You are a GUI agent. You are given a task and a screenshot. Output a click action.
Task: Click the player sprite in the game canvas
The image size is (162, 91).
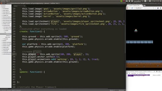tap(136, 31)
